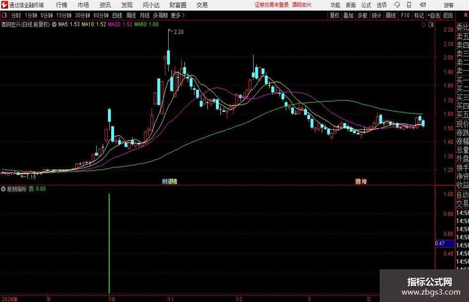Viewport: 469px width, 302px height.
Task: Click the MA10: 1.52 moving average label
Action: 94,24
